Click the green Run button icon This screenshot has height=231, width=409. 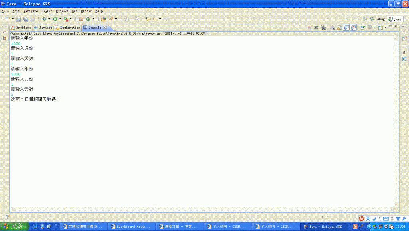click(55, 19)
